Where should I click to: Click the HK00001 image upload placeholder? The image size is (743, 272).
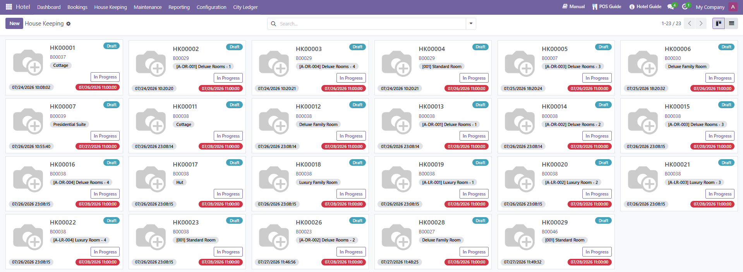pyautogui.click(x=28, y=62)
